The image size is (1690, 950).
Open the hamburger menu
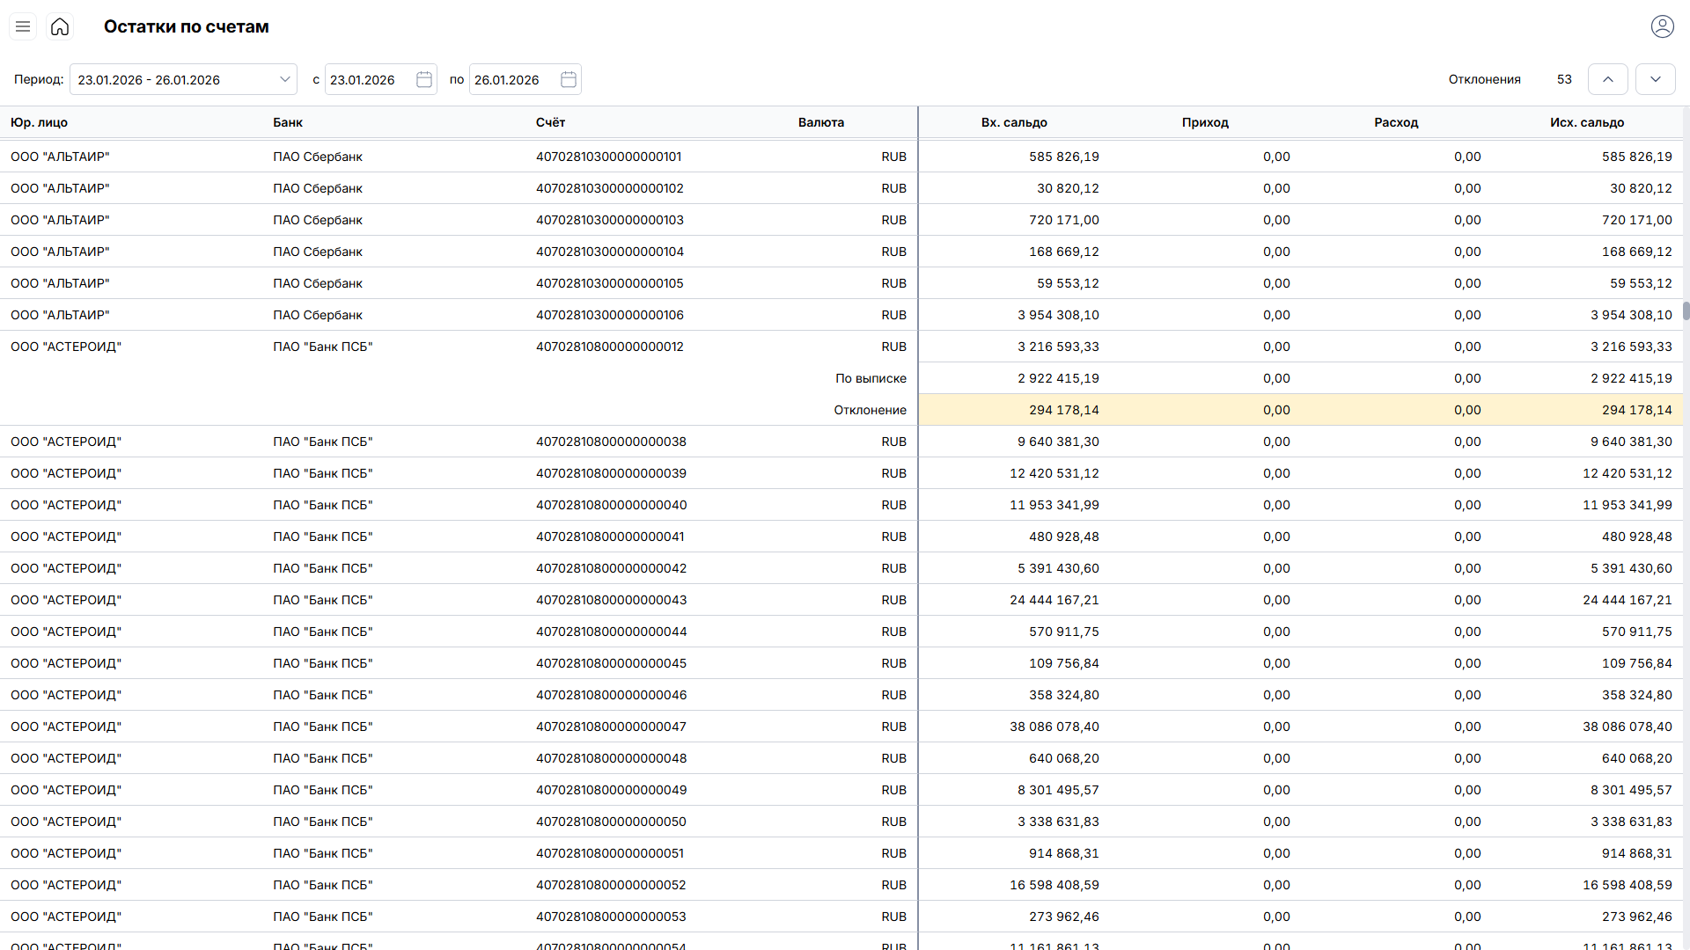pos(23,26)
